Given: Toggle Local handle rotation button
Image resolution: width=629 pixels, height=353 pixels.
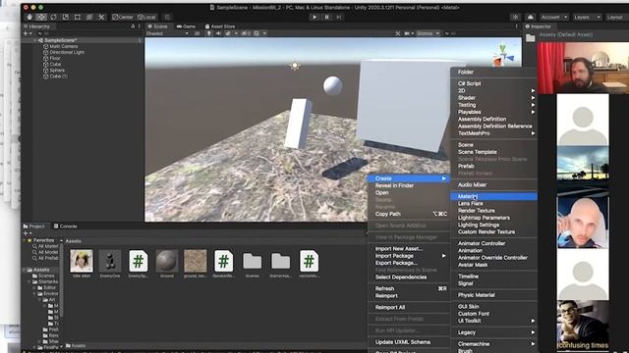Looking at the screenshot, I should pyautogui.click(x=146, y=18).
